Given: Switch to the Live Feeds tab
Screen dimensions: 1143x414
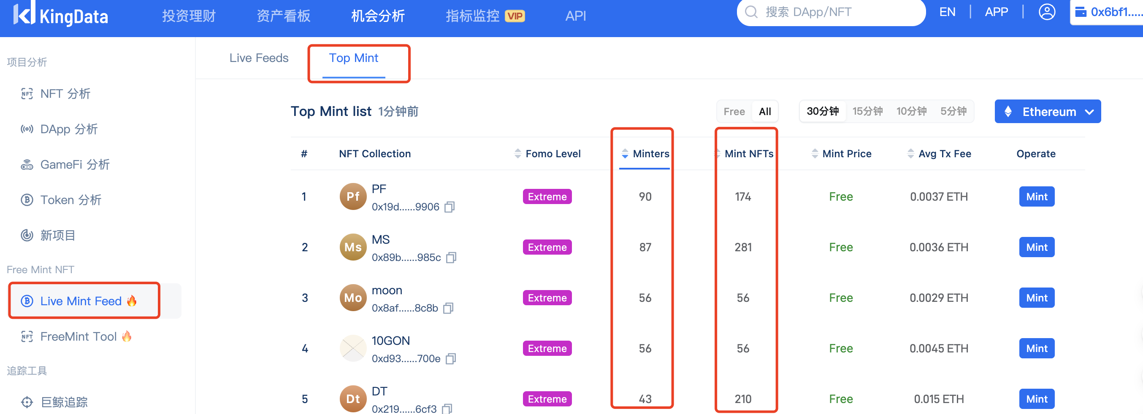Looking at the screenshot, I should (x=259, y=58).
